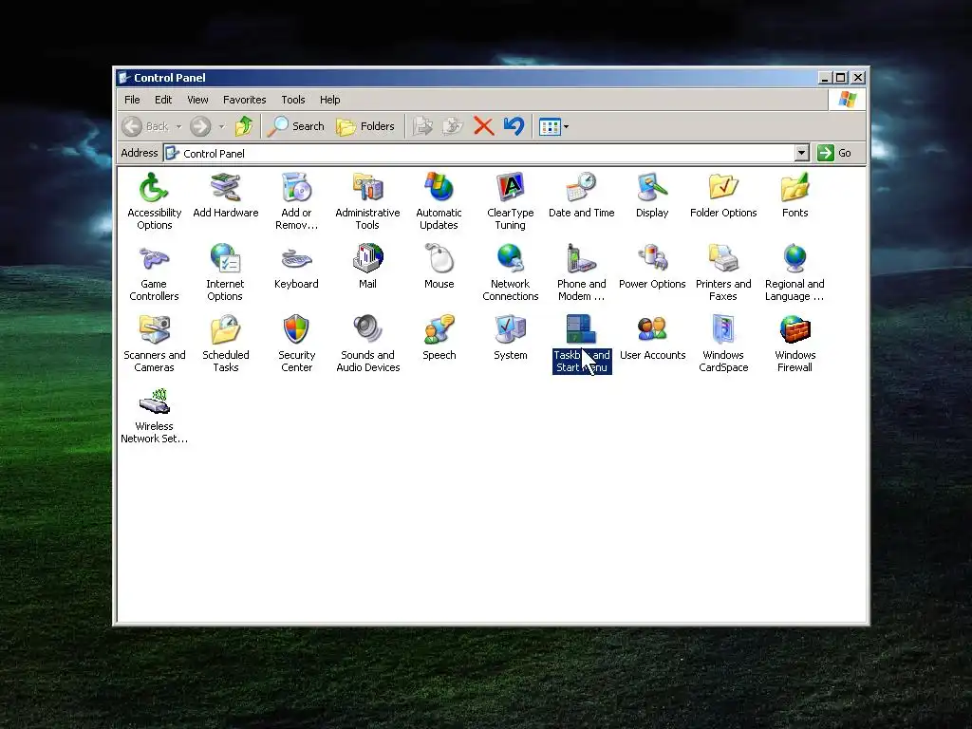
Task: Open the Fonts folder icon
Action: pyautogui.click(x=794, y=188)
